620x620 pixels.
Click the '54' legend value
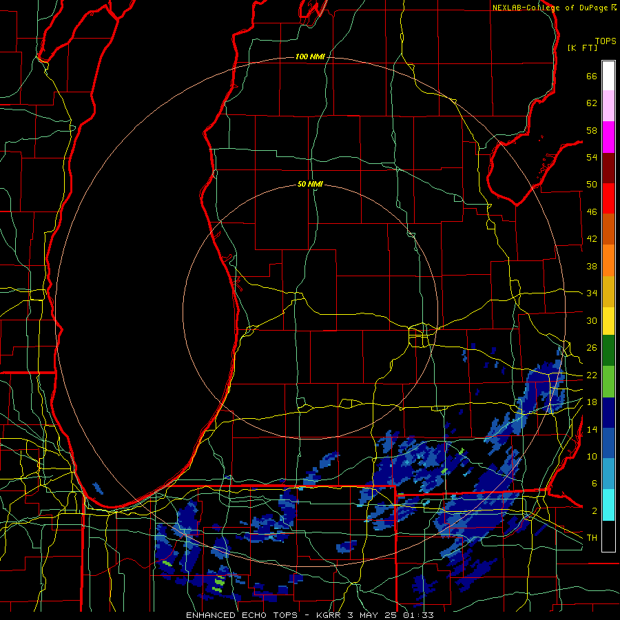click(592, 157)
